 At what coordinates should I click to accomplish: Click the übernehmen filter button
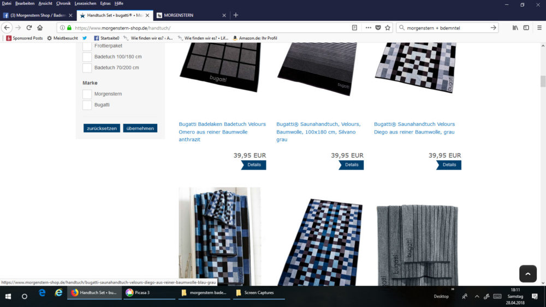tap(140, 128)
